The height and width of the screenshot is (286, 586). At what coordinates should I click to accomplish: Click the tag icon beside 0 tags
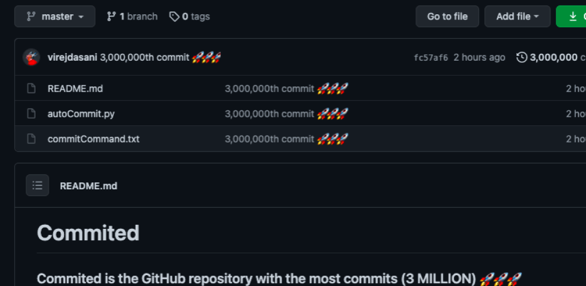click(x=174, y=17)
